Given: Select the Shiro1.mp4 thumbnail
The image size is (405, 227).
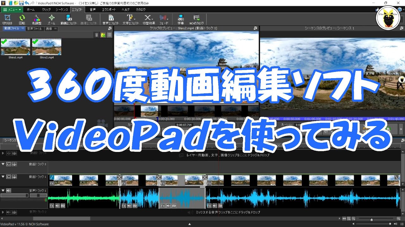Looking at the screenshot, I should point(15,47).
